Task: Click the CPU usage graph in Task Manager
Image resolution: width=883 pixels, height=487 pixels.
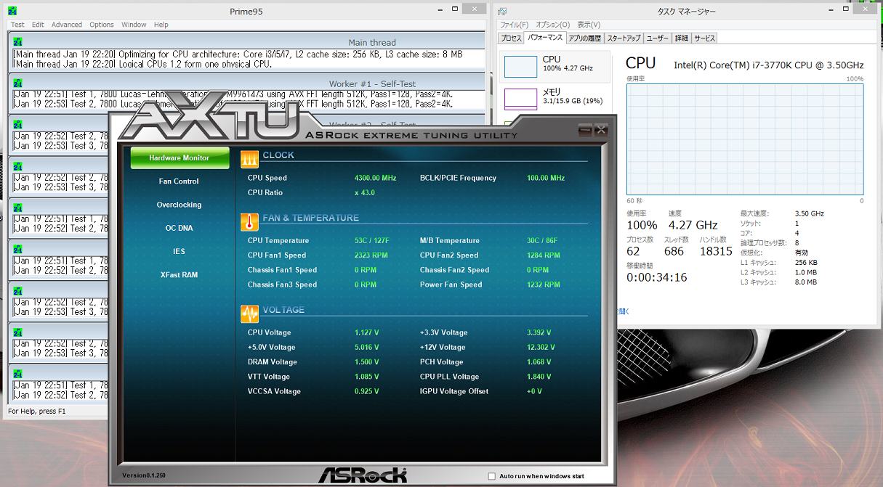Action: pyautogui.click(x=745, y=139)
